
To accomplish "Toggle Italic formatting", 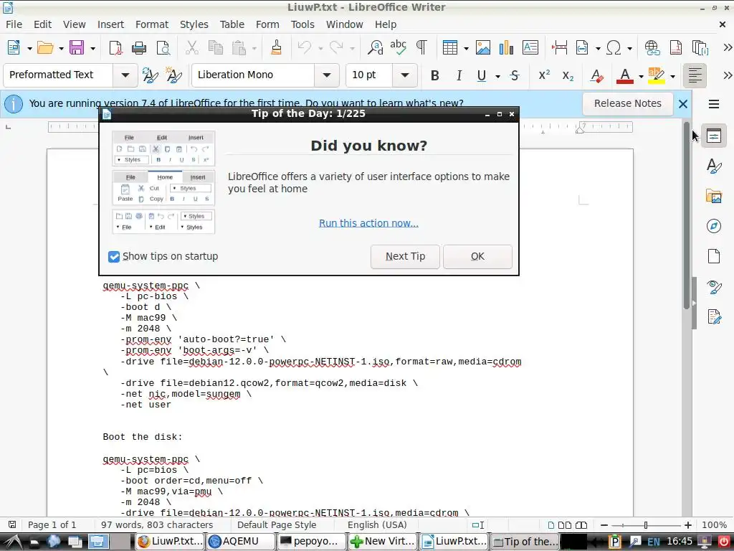I will [459, 75].
